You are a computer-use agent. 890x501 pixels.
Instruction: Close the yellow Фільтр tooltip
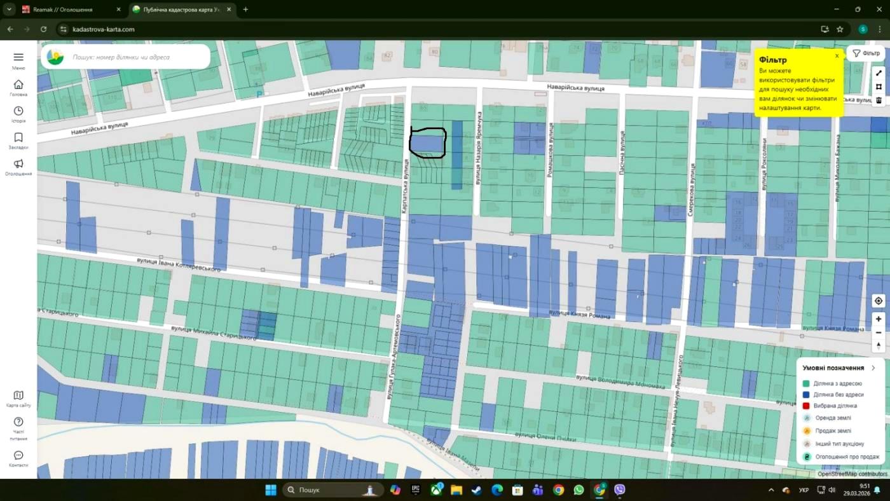click(837, 56)
